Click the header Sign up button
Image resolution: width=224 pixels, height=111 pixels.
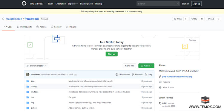pyautogui.click(x=197, y=4)
